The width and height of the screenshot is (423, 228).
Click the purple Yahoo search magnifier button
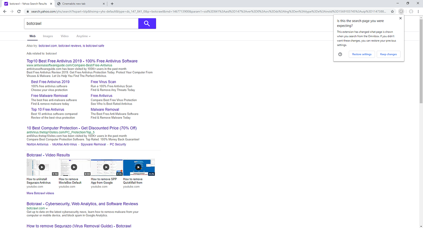[x=147, y=24]
